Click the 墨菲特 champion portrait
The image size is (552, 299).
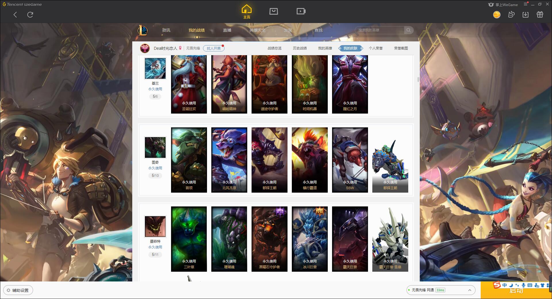pyautogui.click(x=155, y=226)
